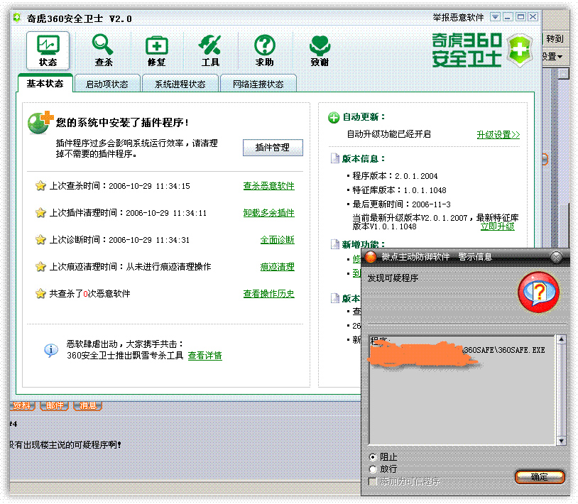Click star icon next to 共查杀了0次恶意软件
Image resolution: width=578 pixels, height=504 pixels.
click(40, 293)
